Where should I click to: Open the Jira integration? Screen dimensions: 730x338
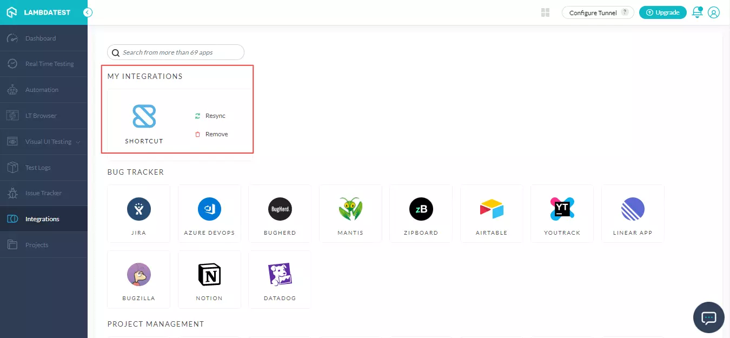click(138, 213)
